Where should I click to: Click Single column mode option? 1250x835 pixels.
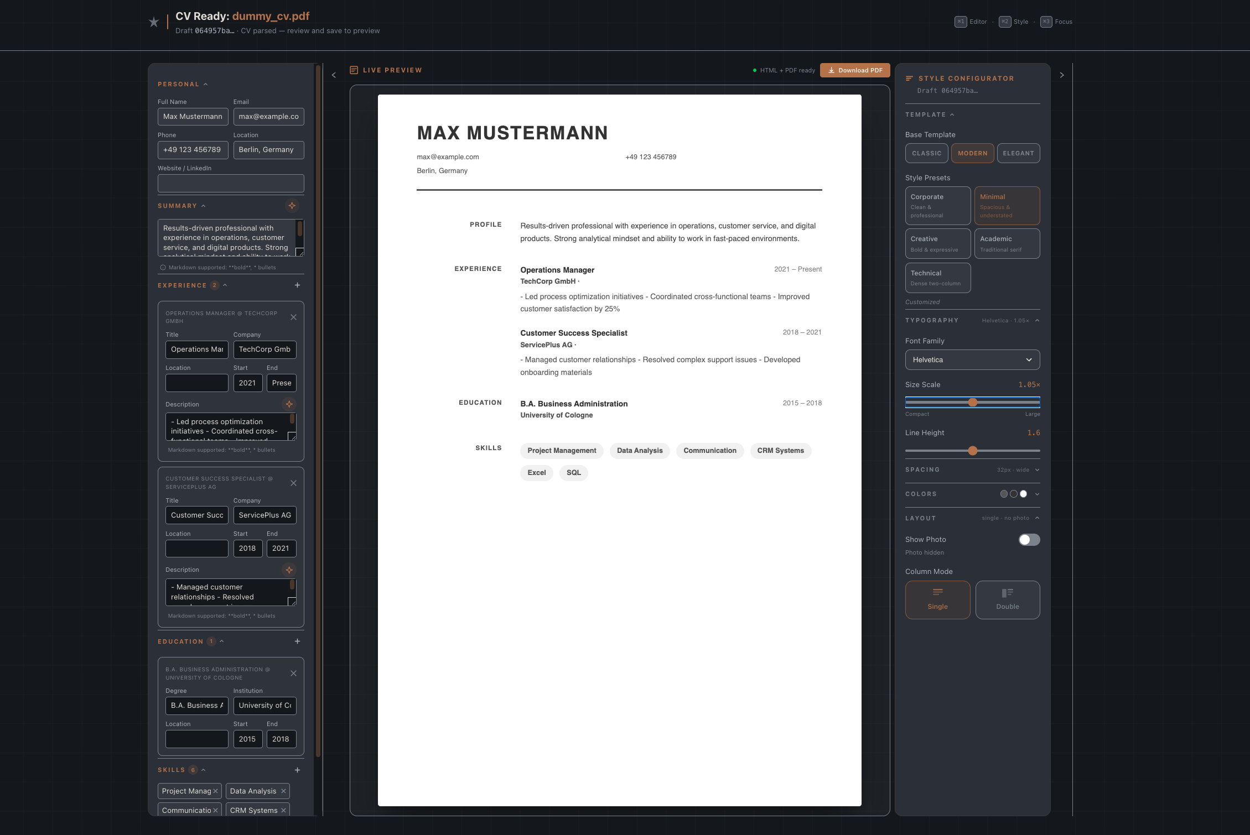(937, 600)
